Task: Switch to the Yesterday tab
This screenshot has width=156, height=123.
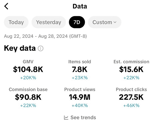Action: pyautogui.click(x=49, y=22)
